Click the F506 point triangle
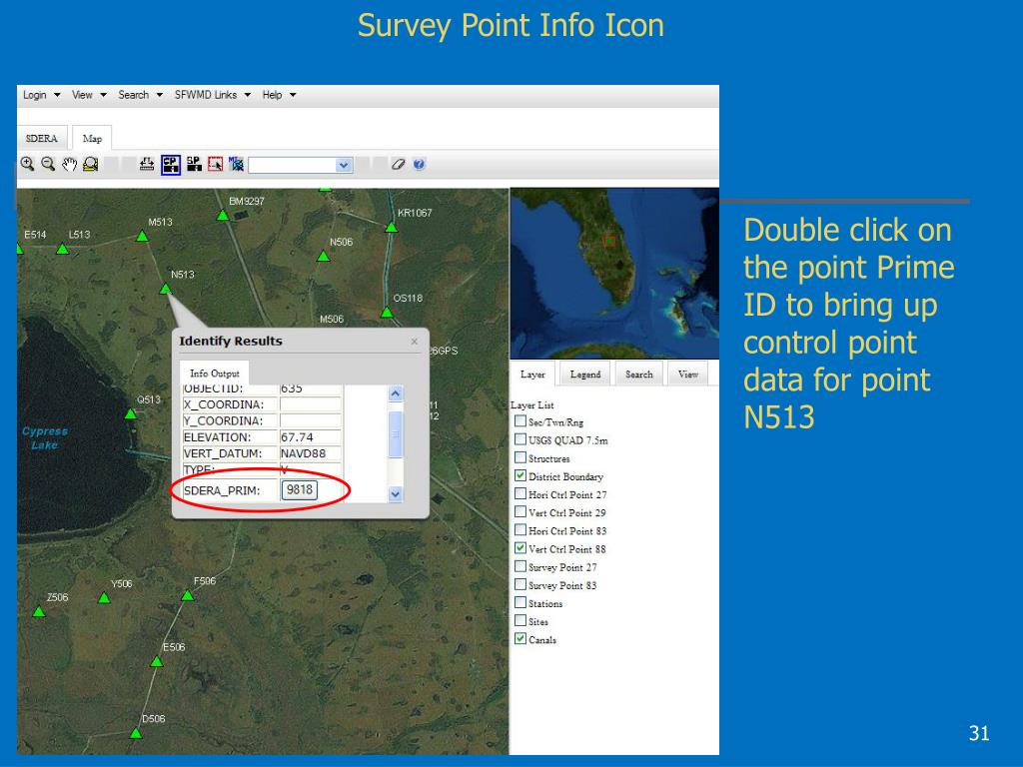1023x767 pixels. (x=187, y=595)
